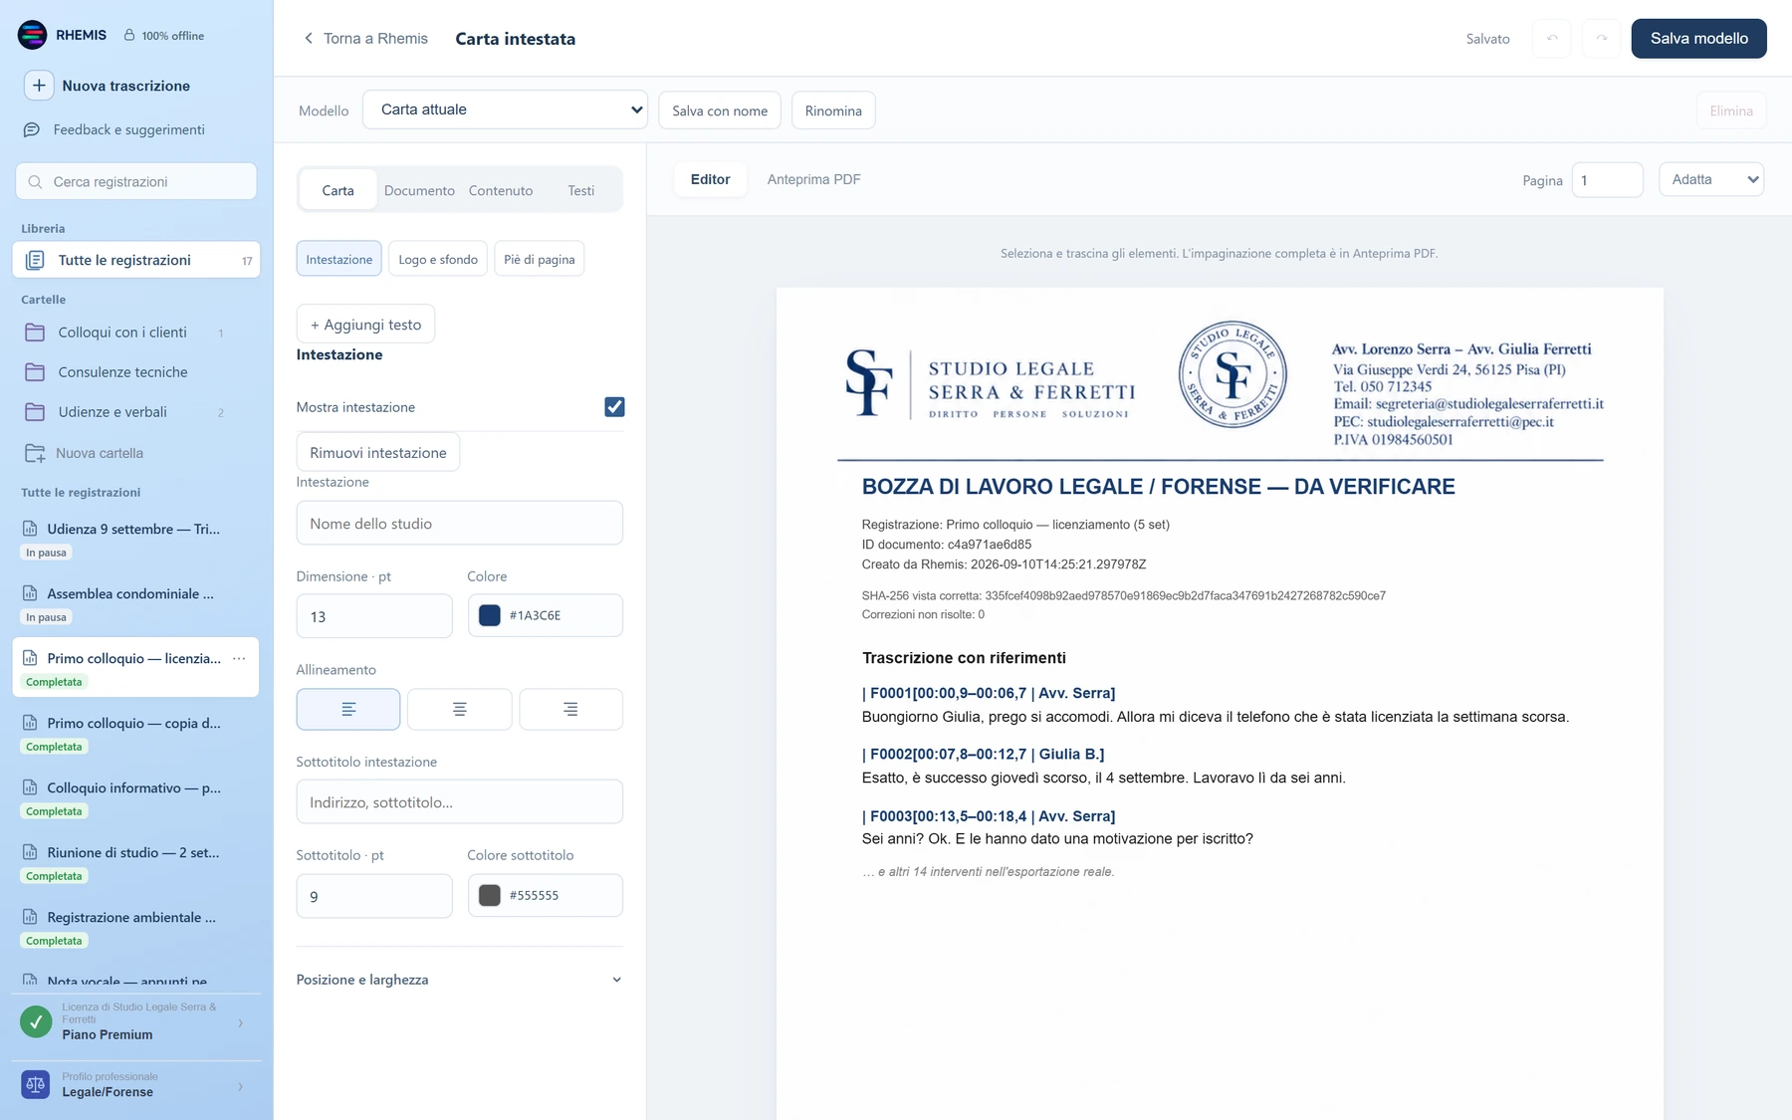Set right text alignment

coord(570,709)
